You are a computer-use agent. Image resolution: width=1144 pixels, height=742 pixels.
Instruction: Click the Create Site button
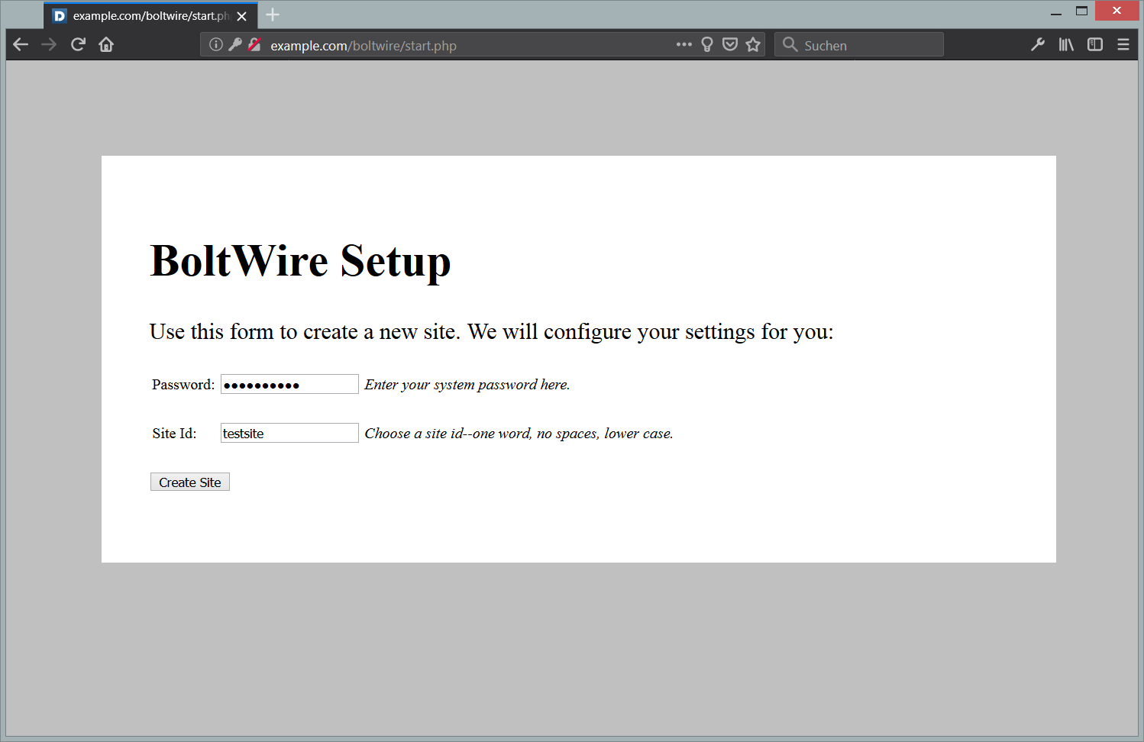click(x=190, y=482)
